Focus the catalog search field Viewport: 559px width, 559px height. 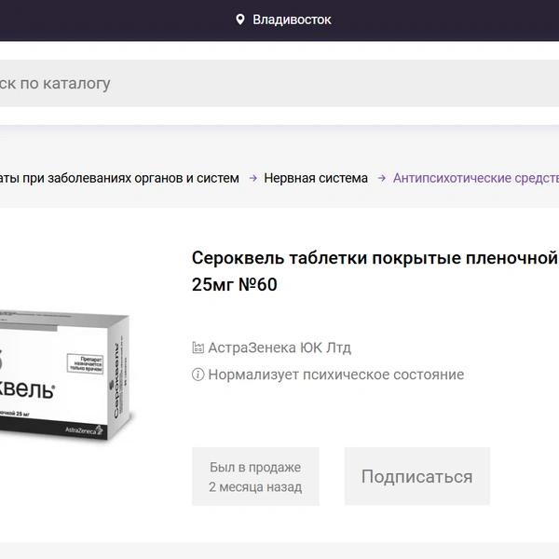point(279,83)
